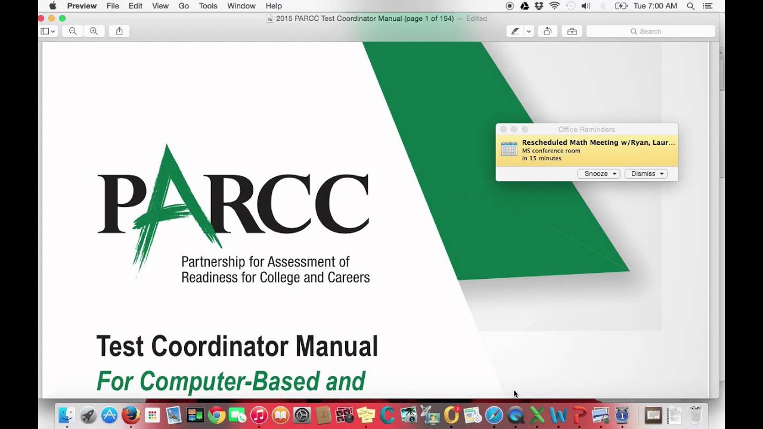Open the Help menu

click(x=274, y=6)
